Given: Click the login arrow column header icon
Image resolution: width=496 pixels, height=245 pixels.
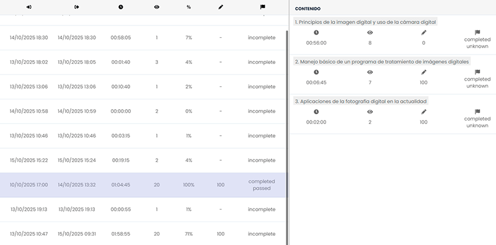Looking at the screenshot, I should (29, 7).
